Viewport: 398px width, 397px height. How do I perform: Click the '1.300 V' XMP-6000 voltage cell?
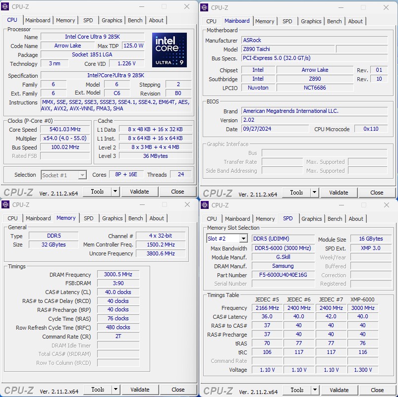(363, 370)
